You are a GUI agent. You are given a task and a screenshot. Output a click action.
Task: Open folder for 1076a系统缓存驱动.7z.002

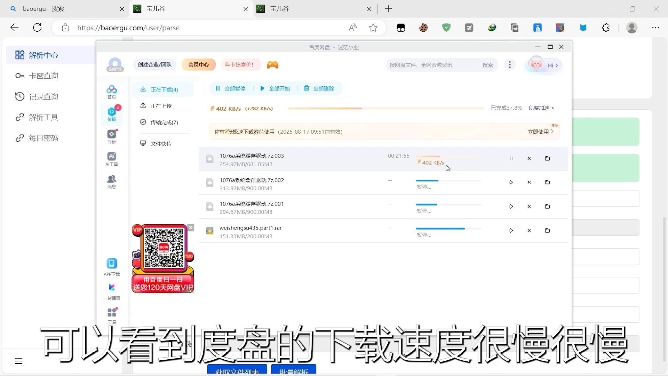pyautogui.click(x=547, y=182)
